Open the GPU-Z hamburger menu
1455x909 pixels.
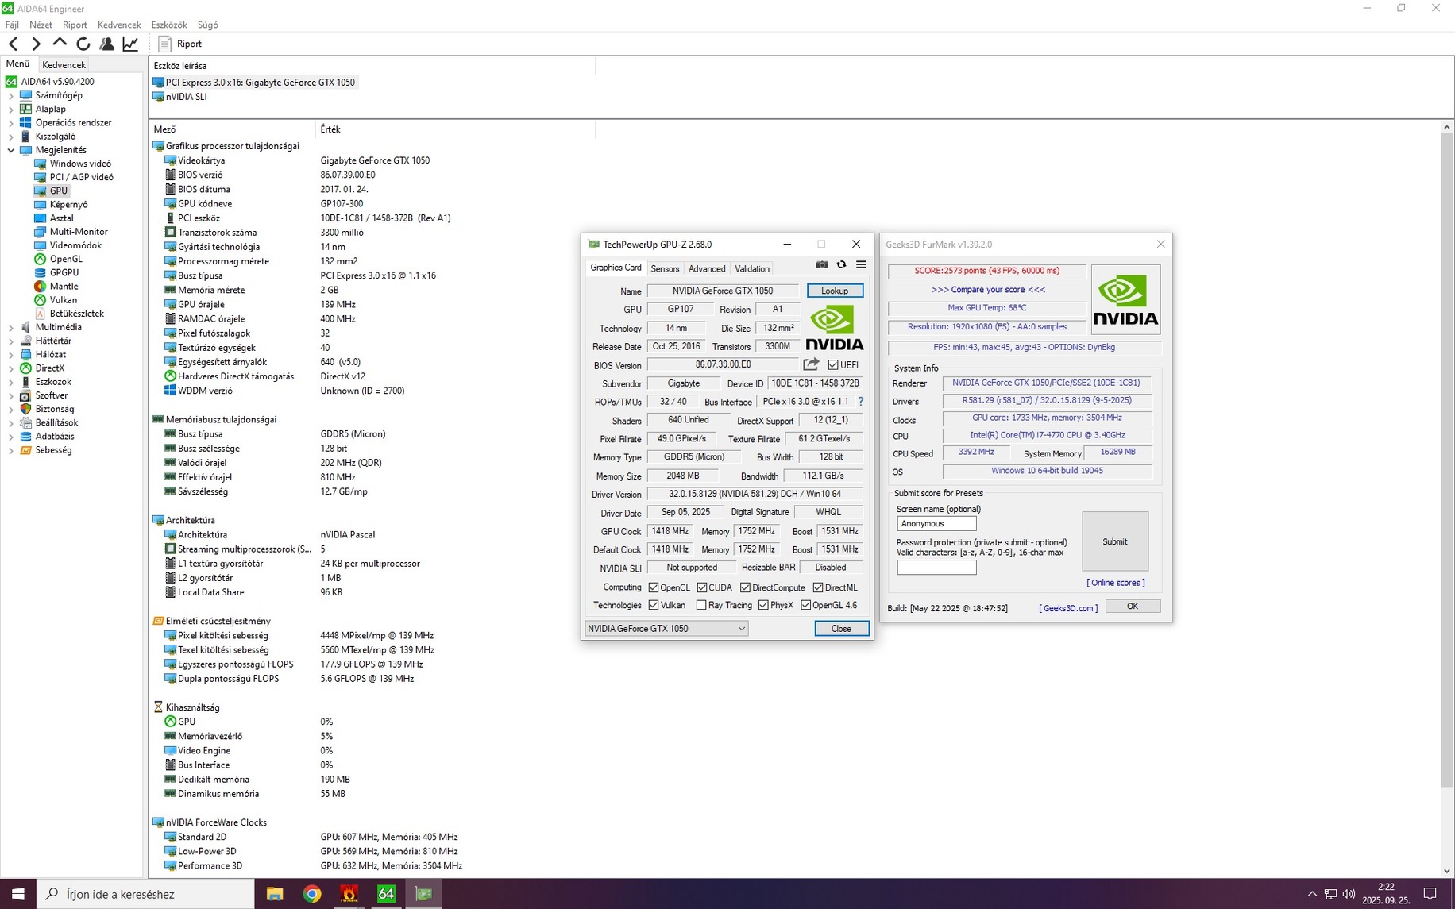(861, 264)
